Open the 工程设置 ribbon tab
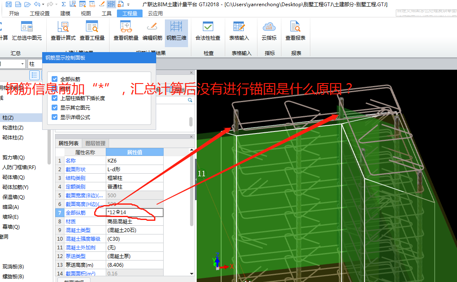Viewport: 457px width, 282px height. [x=40, y=13]
